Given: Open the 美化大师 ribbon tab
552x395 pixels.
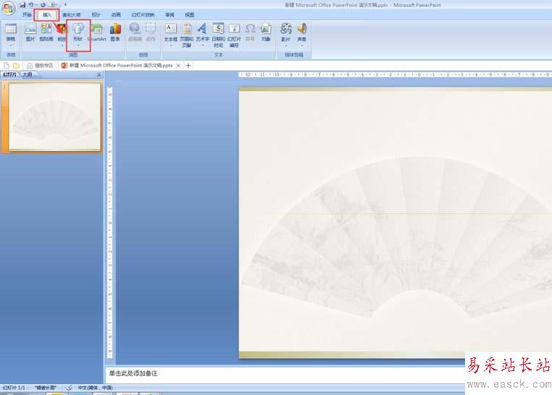Looking at the screenshot, I should coord(72,14).
